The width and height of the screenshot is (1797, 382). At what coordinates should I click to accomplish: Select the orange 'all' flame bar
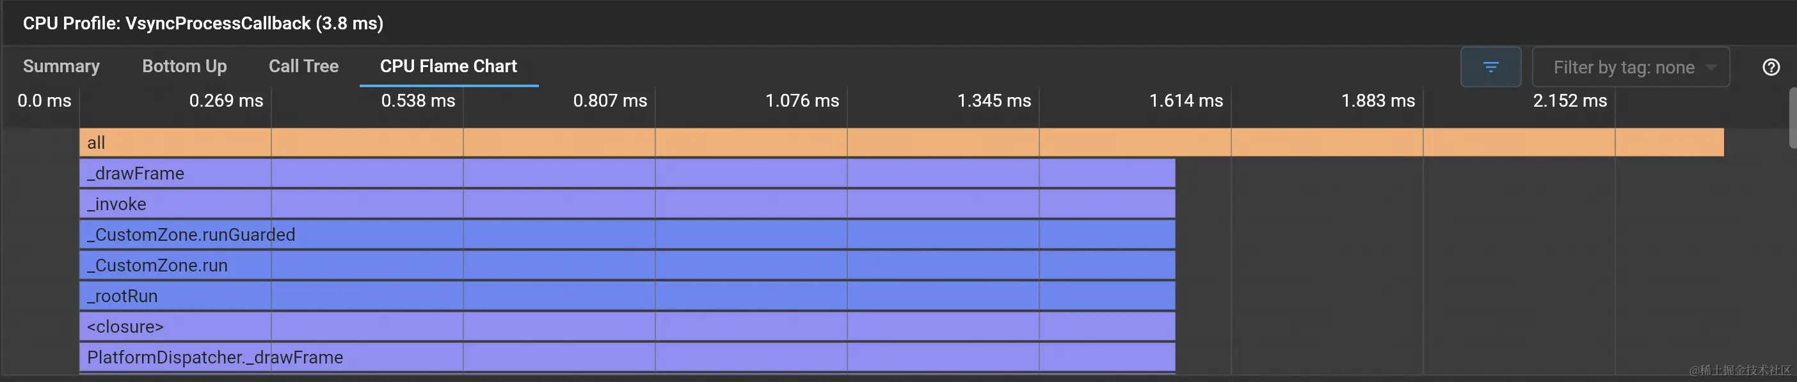(x=901, y=142)
